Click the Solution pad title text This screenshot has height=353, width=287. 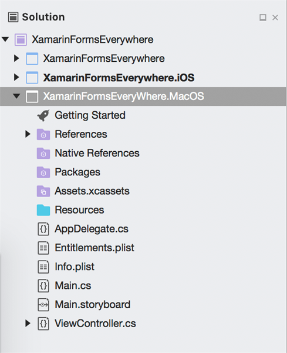(x=43, y=17)
